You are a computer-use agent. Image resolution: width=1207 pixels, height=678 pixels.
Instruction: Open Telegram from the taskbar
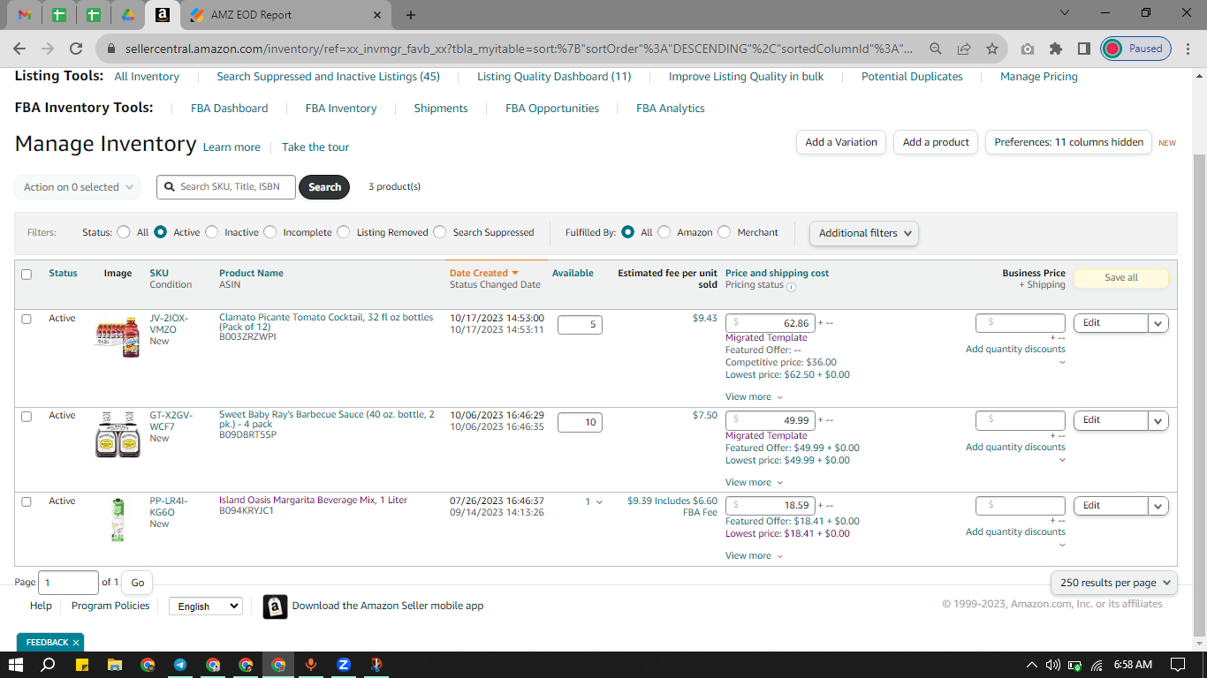point(180,665)
